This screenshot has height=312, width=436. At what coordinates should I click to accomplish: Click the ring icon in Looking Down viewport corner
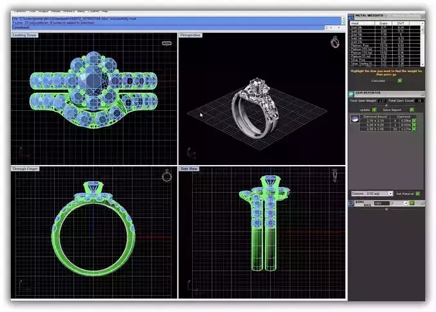coord(167,43)
